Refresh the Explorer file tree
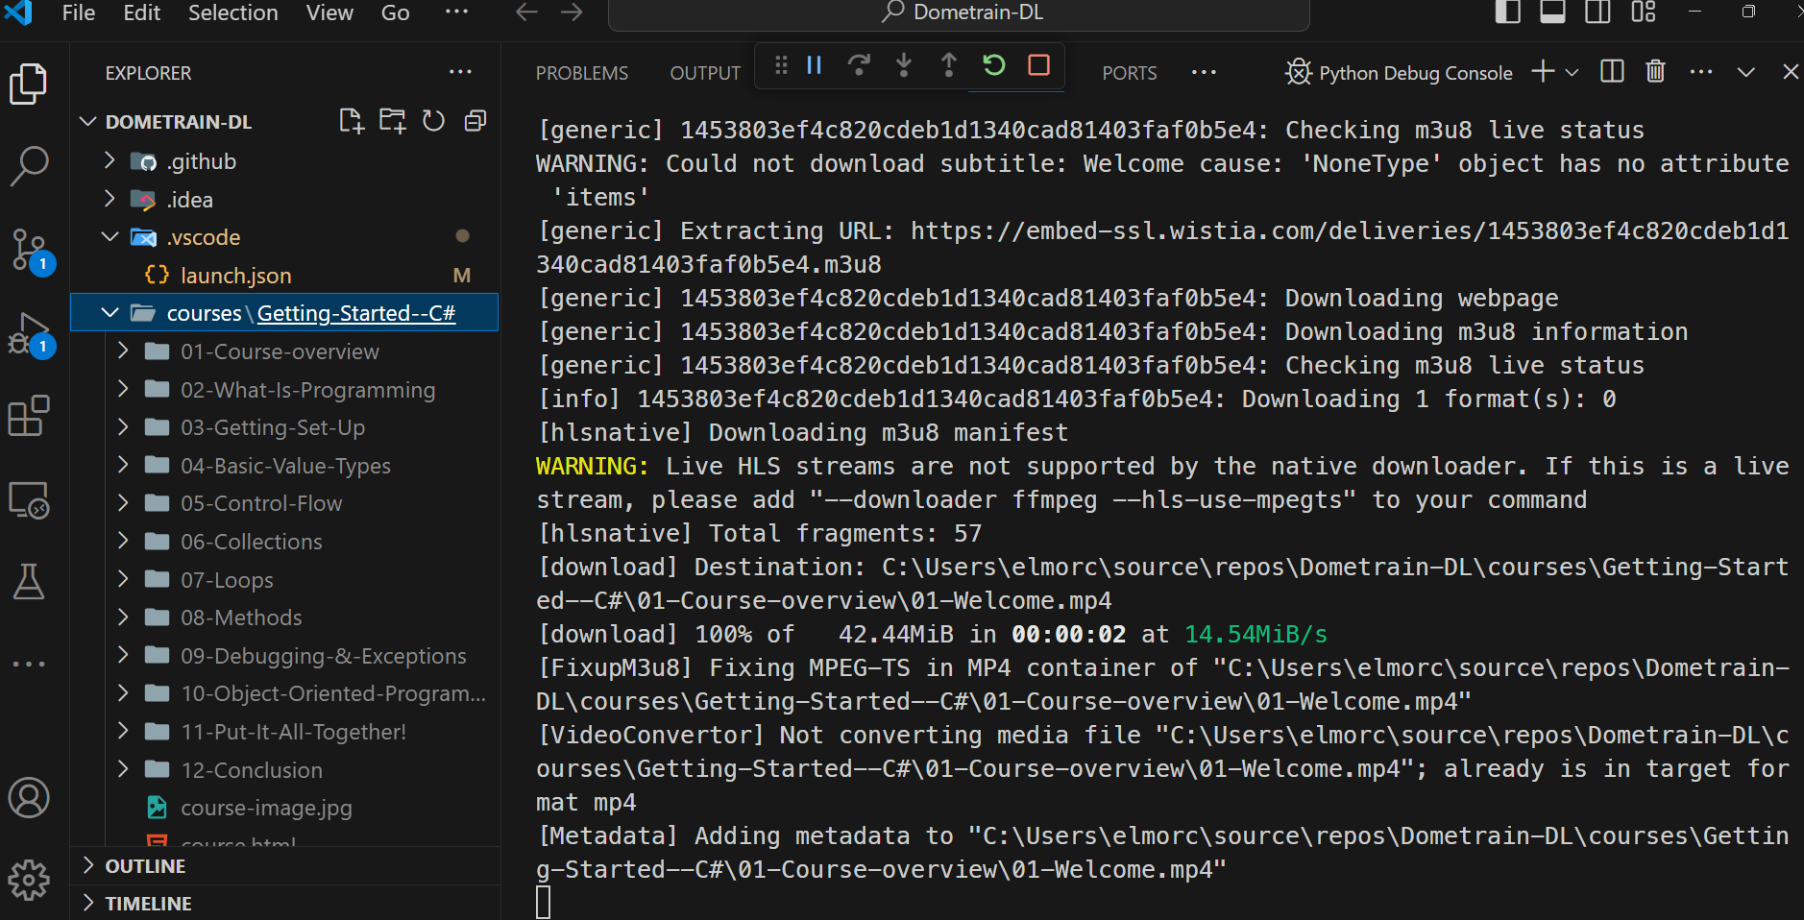The width and height of the screenshot is (1804, 920). pos(433,121)
